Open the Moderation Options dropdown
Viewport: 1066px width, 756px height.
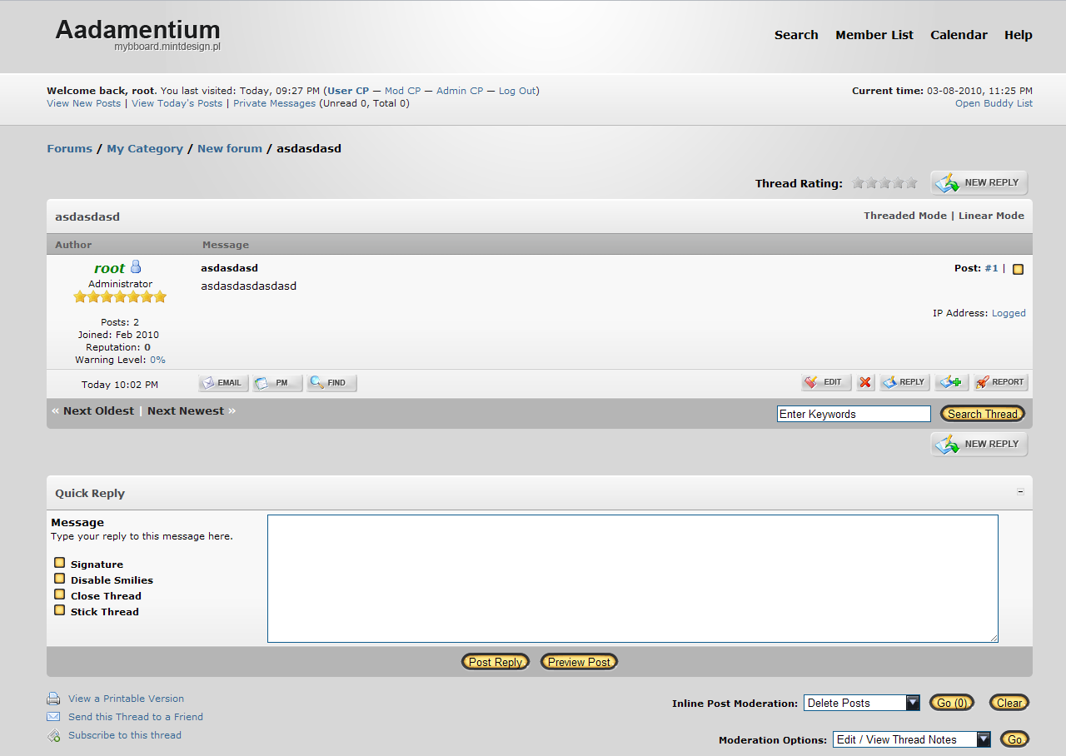[912, 739]
